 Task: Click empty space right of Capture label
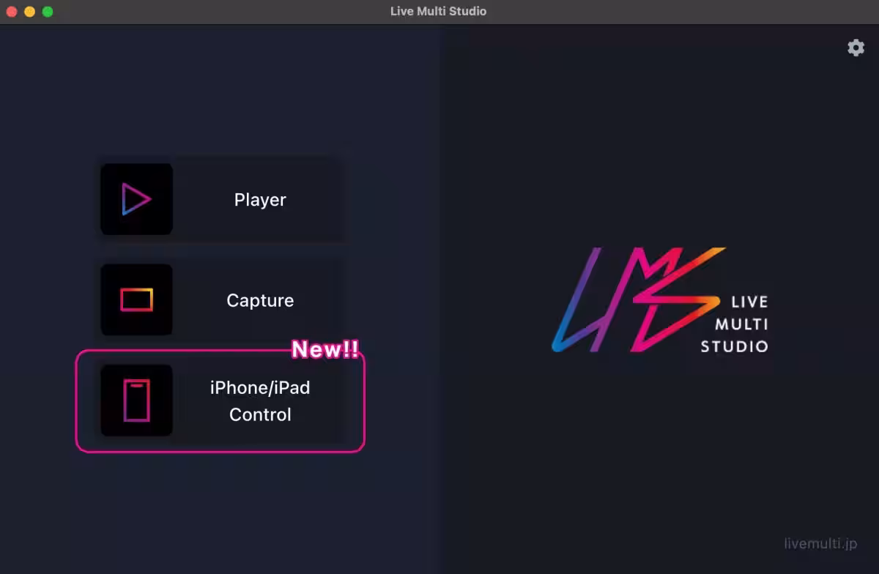(319, 301)
